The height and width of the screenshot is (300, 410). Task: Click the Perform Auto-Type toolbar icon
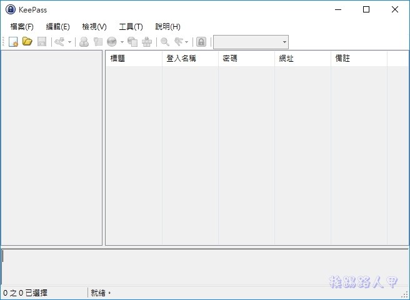(147, 42)
